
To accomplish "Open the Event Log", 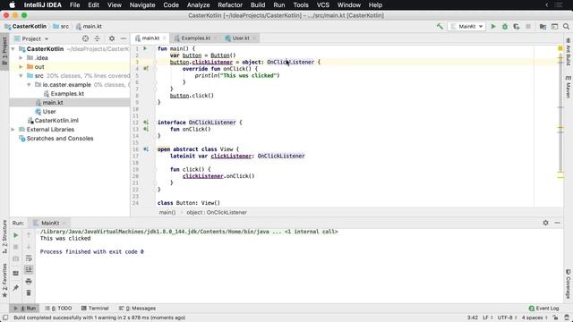I will [x=543, y=308].
